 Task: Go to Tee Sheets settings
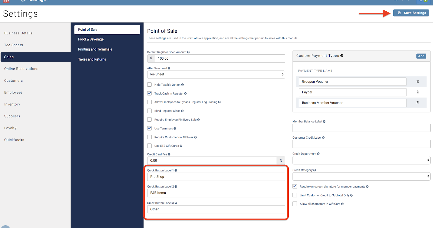[14, 45]
